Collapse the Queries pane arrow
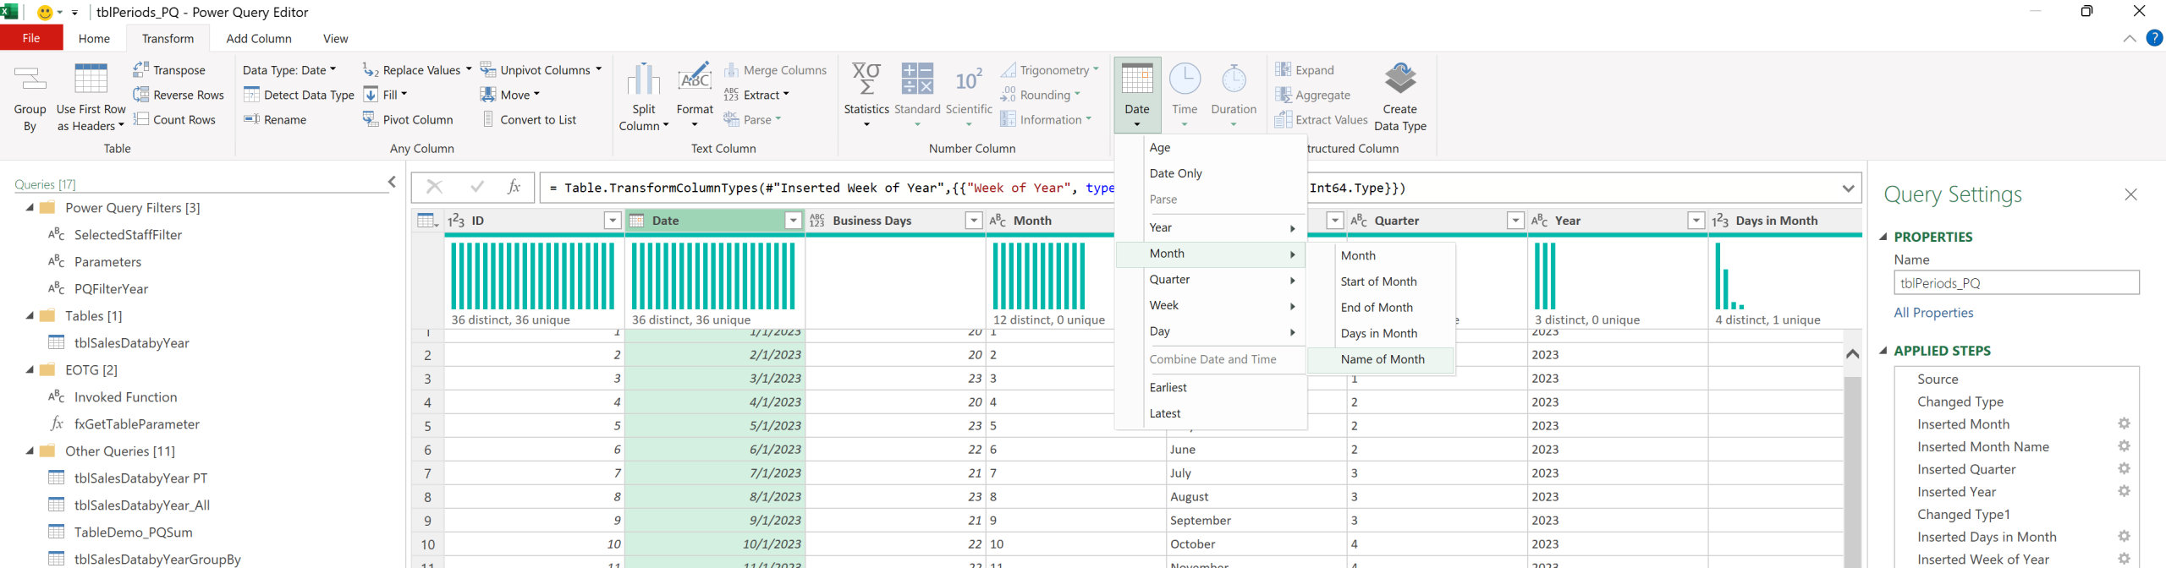The height and width of the screenshot is (568, 2166). [x=392, y=182]
